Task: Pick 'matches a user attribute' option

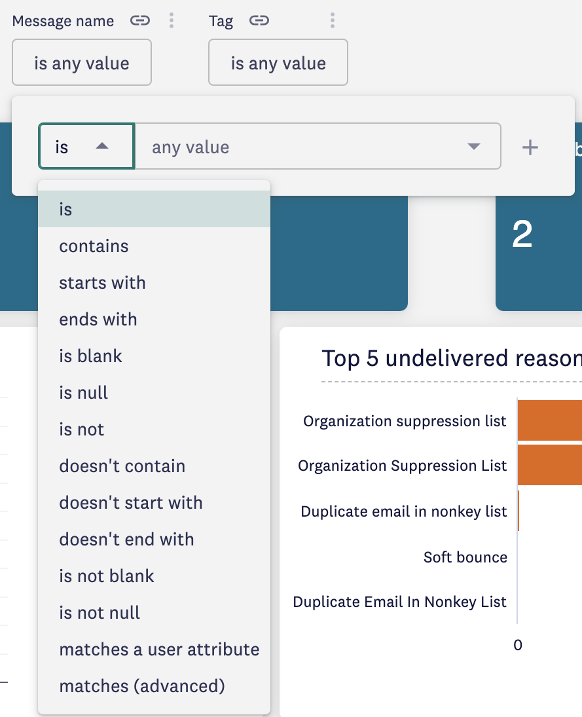Action: click(x=159, y=650)
